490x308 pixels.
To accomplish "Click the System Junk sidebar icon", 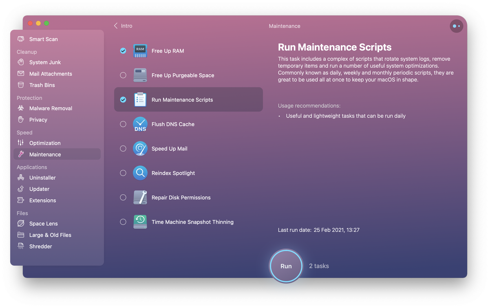I will coord(21,62).
